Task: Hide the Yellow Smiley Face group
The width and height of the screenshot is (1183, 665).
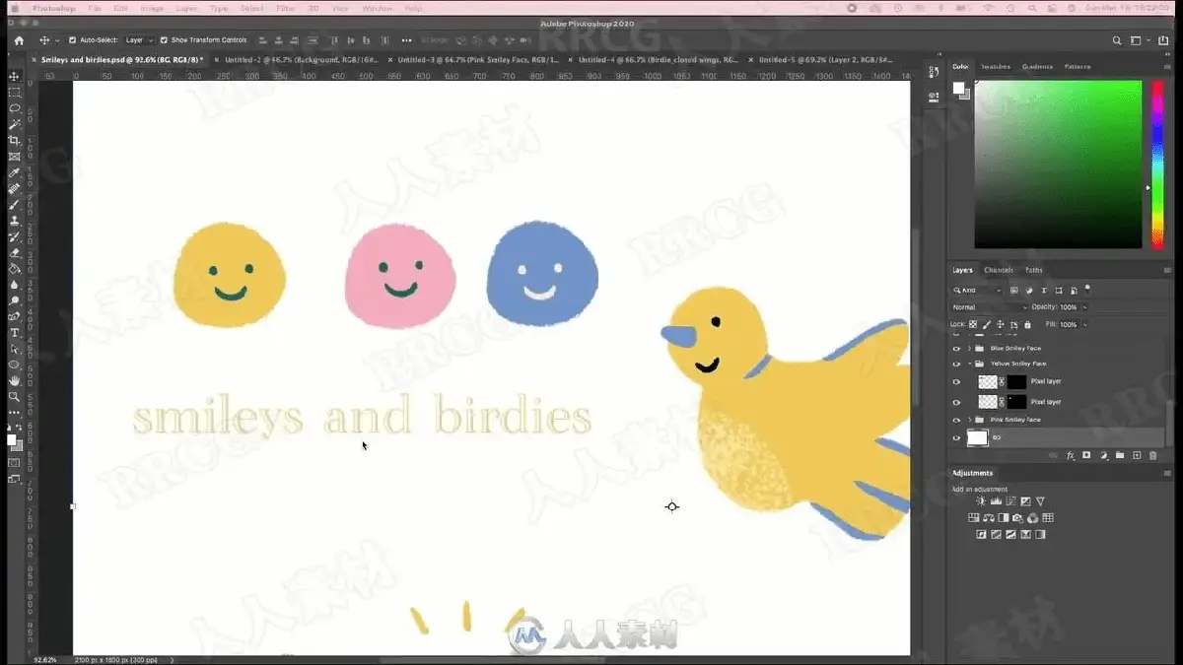Action: [955, 364]
